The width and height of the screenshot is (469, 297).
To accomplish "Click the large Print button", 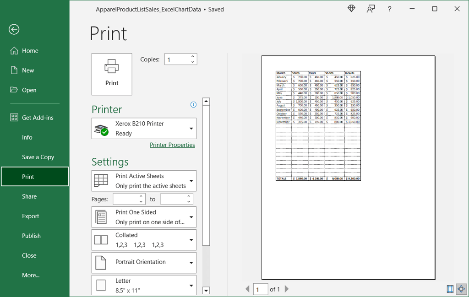I will tap(112, 74).
